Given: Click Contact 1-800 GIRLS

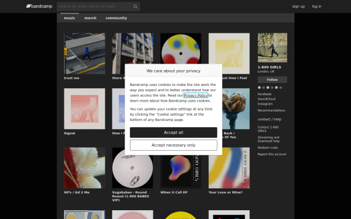Looking at the screenshot, I should [x=268, y=129].
